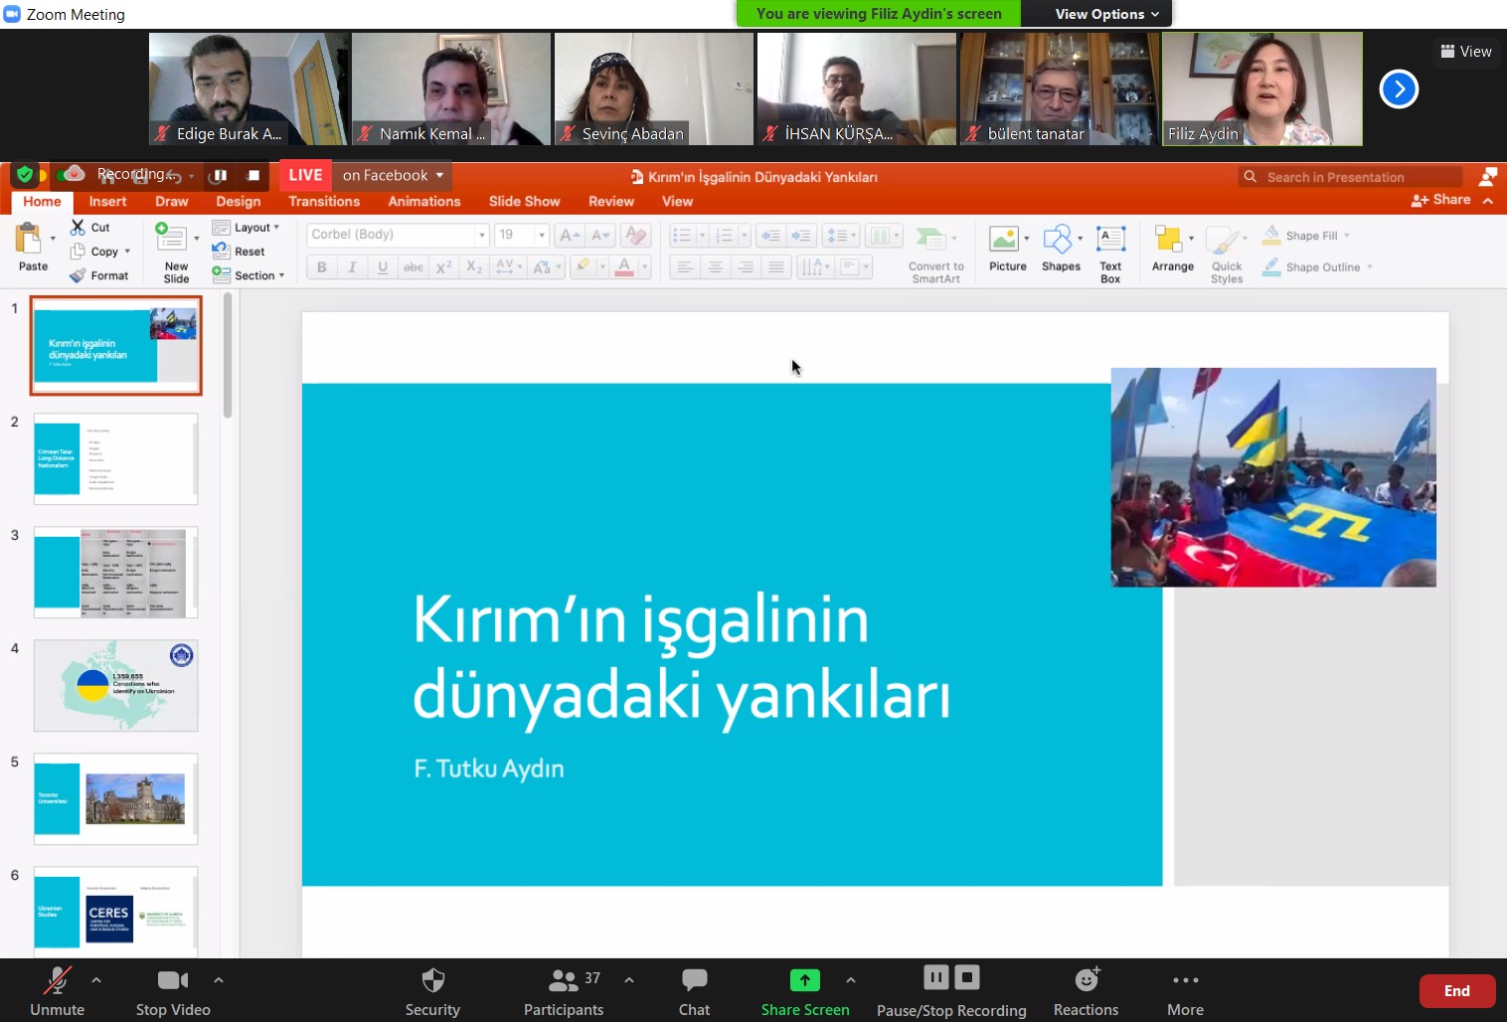Open the Participants panel

[x=563, y=992]
